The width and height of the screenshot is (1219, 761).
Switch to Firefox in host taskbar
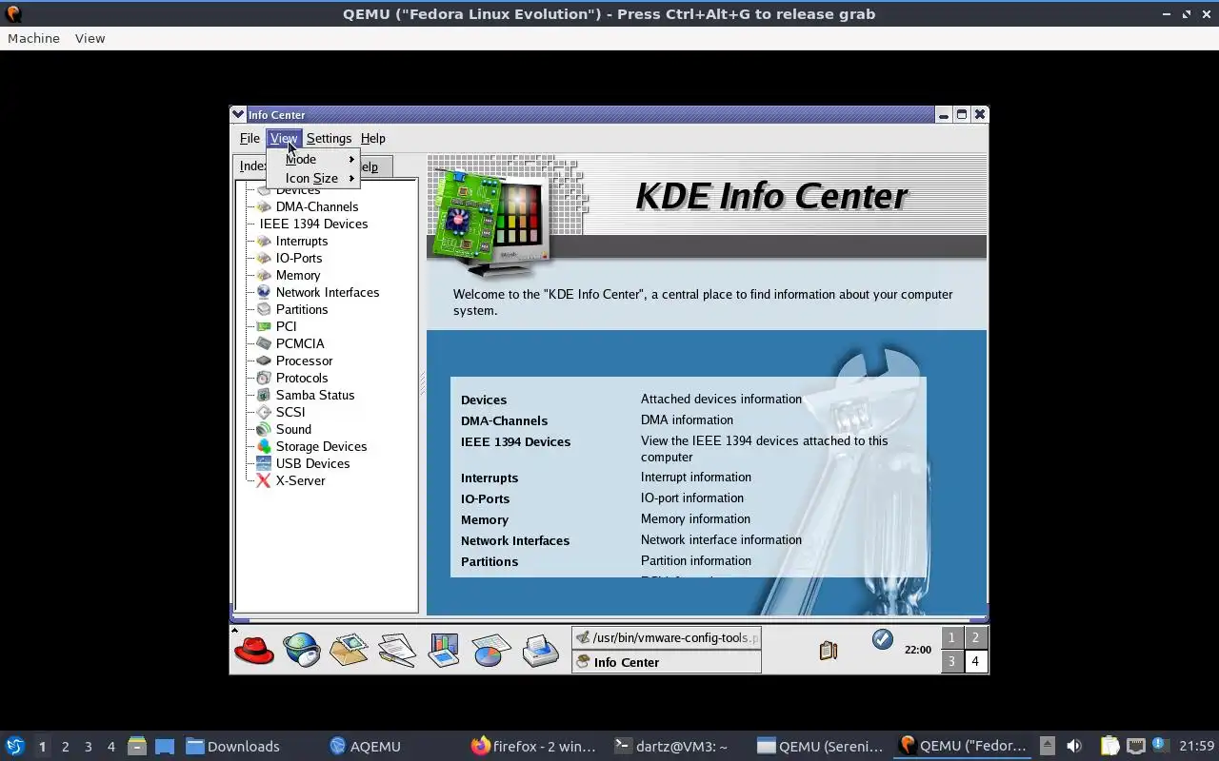pos(533,746)
